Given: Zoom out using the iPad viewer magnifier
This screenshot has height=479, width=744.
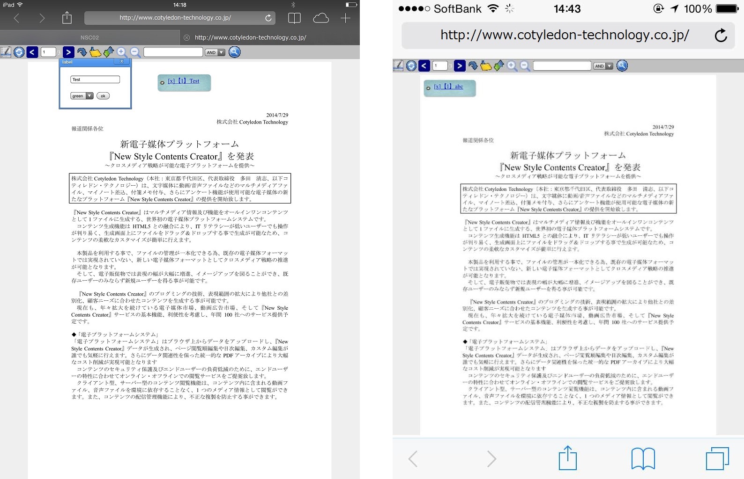Looking at the screenshot, I should click(135, 52).
